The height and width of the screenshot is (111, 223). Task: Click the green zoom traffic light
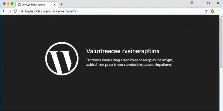pos(12,4)
